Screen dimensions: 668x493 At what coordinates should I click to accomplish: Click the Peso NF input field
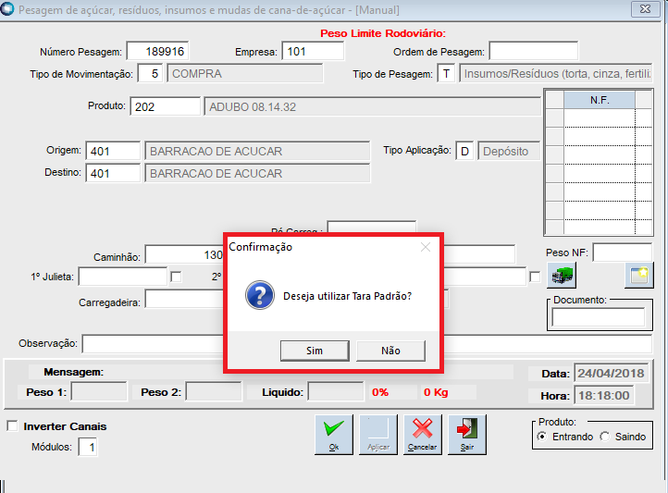click(x=622, y=253)
